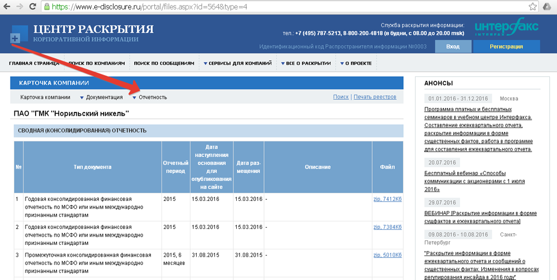
Task: Open the Сервисы для компаний dropdown menu
Action: [x=237, y=63]
